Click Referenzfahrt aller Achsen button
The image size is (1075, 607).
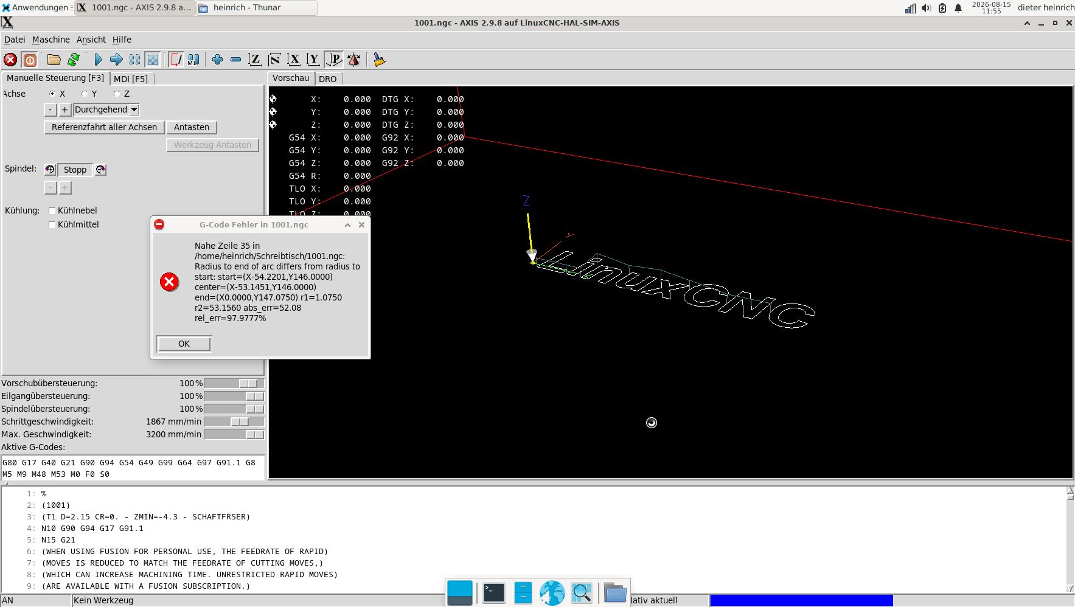(x=104, y=127)
